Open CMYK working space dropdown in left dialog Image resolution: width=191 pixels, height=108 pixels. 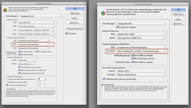(x=36, y=26)
